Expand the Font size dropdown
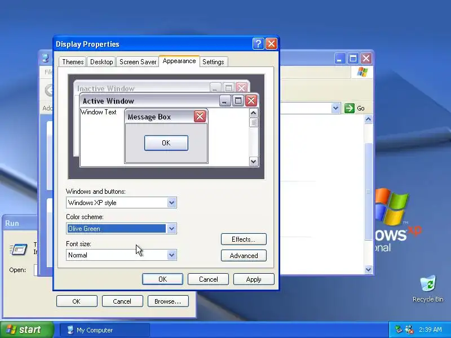 [x=172, y=255]
